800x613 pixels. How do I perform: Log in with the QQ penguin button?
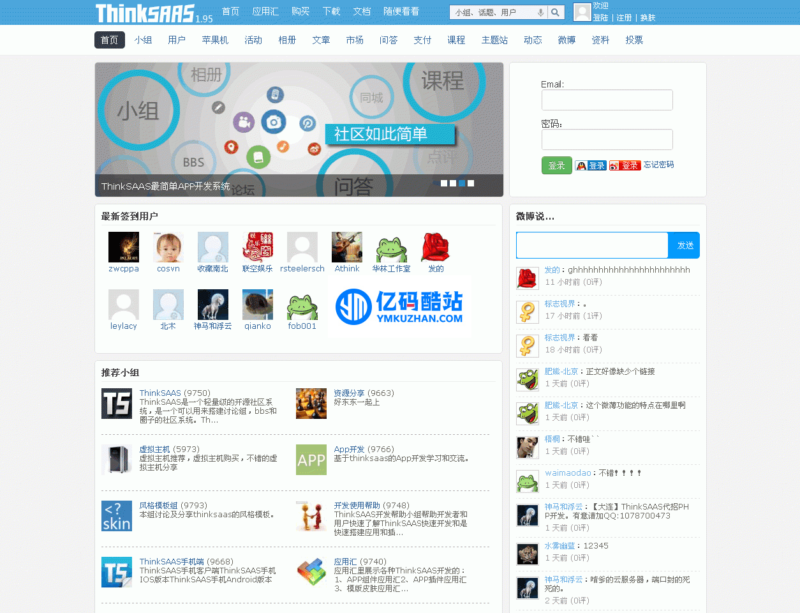(591, 165)
